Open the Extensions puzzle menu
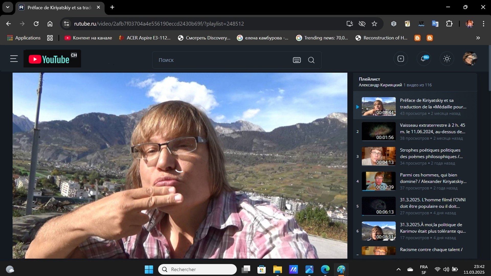Screen dimensions: 491x276 (x=449, y=24)
